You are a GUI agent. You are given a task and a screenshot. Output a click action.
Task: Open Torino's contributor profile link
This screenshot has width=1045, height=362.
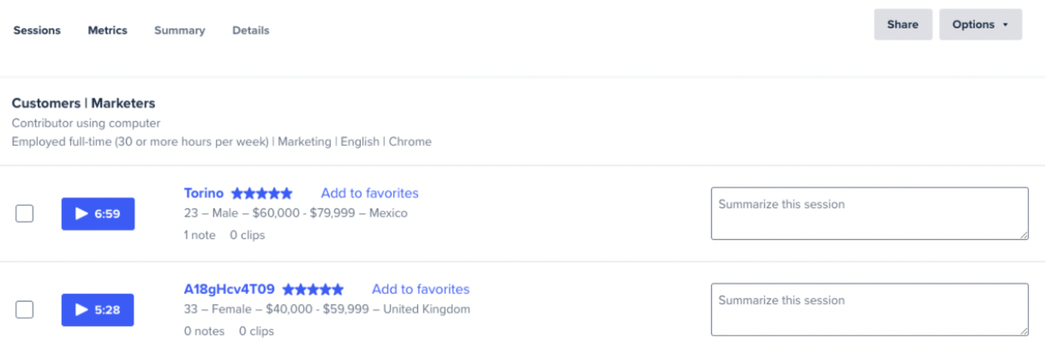(203, 193)
